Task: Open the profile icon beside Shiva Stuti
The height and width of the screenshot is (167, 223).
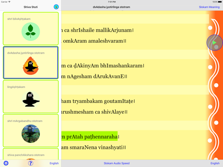Action: (x=56, y=7)
